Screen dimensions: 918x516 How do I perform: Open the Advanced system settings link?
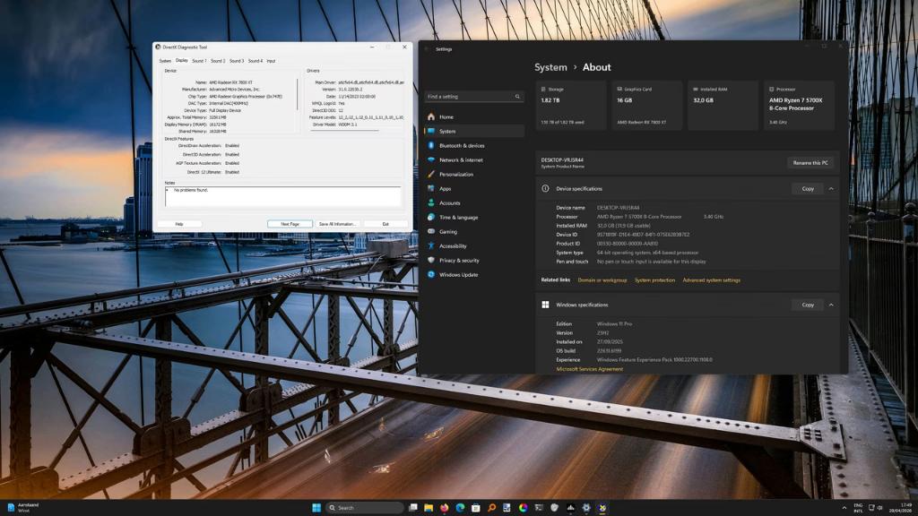pos(711,280)
